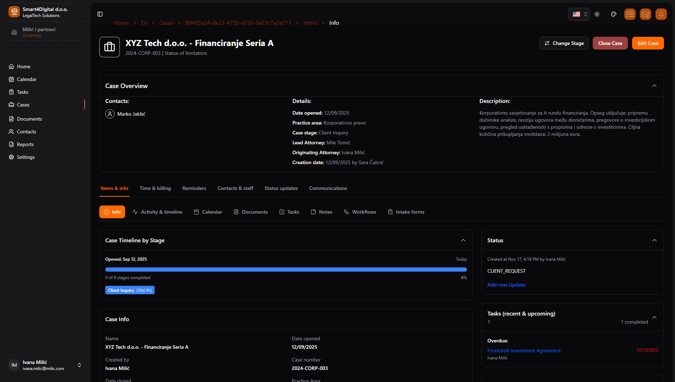Switch to the Time & billing tab
The image size is (675, 382).
pyautogui.click(x=155, y=188)
